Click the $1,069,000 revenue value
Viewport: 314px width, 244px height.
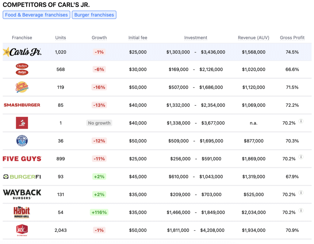pos(254,105)
